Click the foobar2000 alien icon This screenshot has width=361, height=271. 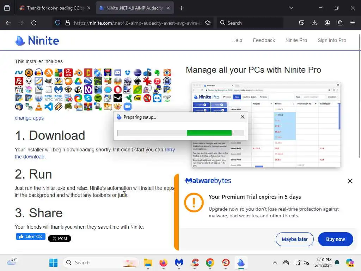click(x=29, y=81)
